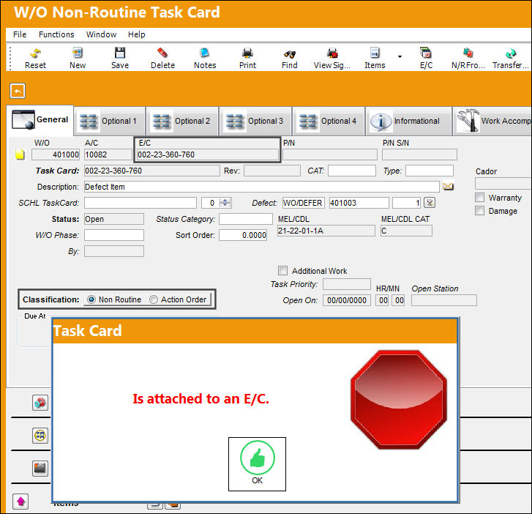
Task: Click the envelope icon next to Description
Action: click(448, 187)
